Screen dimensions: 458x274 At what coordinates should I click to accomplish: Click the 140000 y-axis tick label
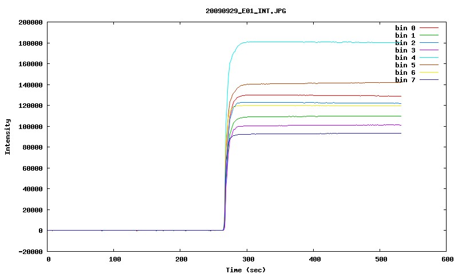tap(30, 85)
